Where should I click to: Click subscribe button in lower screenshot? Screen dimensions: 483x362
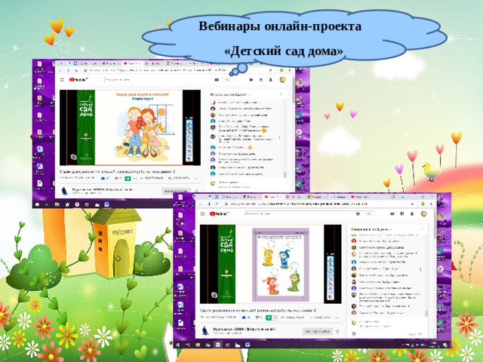pos(318,331)
